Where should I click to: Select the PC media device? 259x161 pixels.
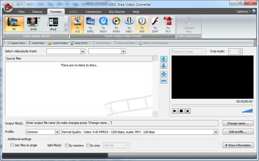pos(14,24)
